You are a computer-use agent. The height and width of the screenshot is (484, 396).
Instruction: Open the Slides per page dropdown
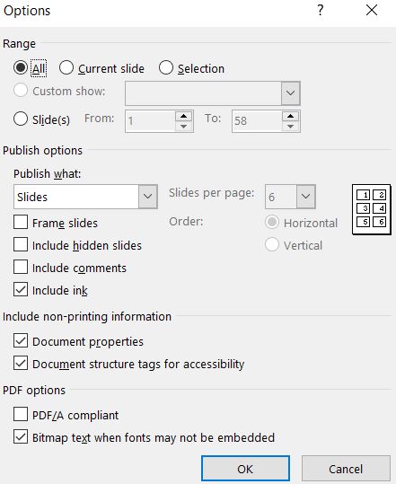(290, 197)
